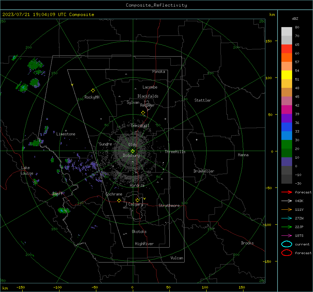The height and width of the screenshot is (292, 313).
Task: Click the 04DK legend text
Action: [299, 201]
